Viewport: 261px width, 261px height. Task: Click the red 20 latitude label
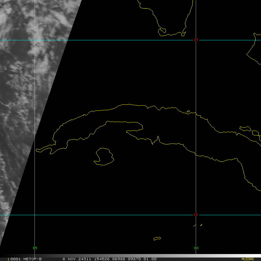point(196,215)
